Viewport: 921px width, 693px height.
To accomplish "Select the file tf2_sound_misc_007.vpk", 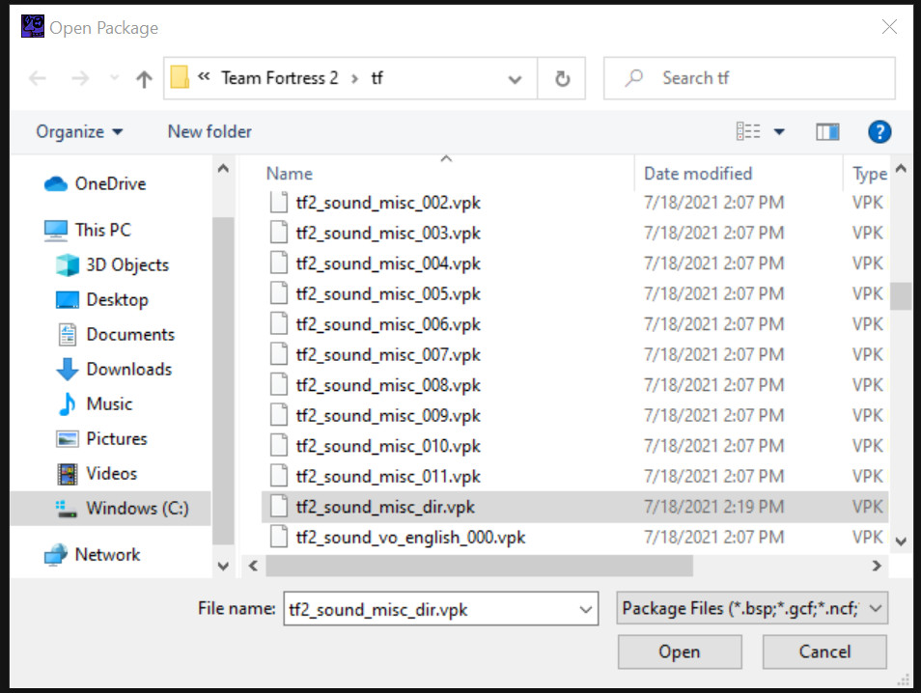I will pos(388,354).
